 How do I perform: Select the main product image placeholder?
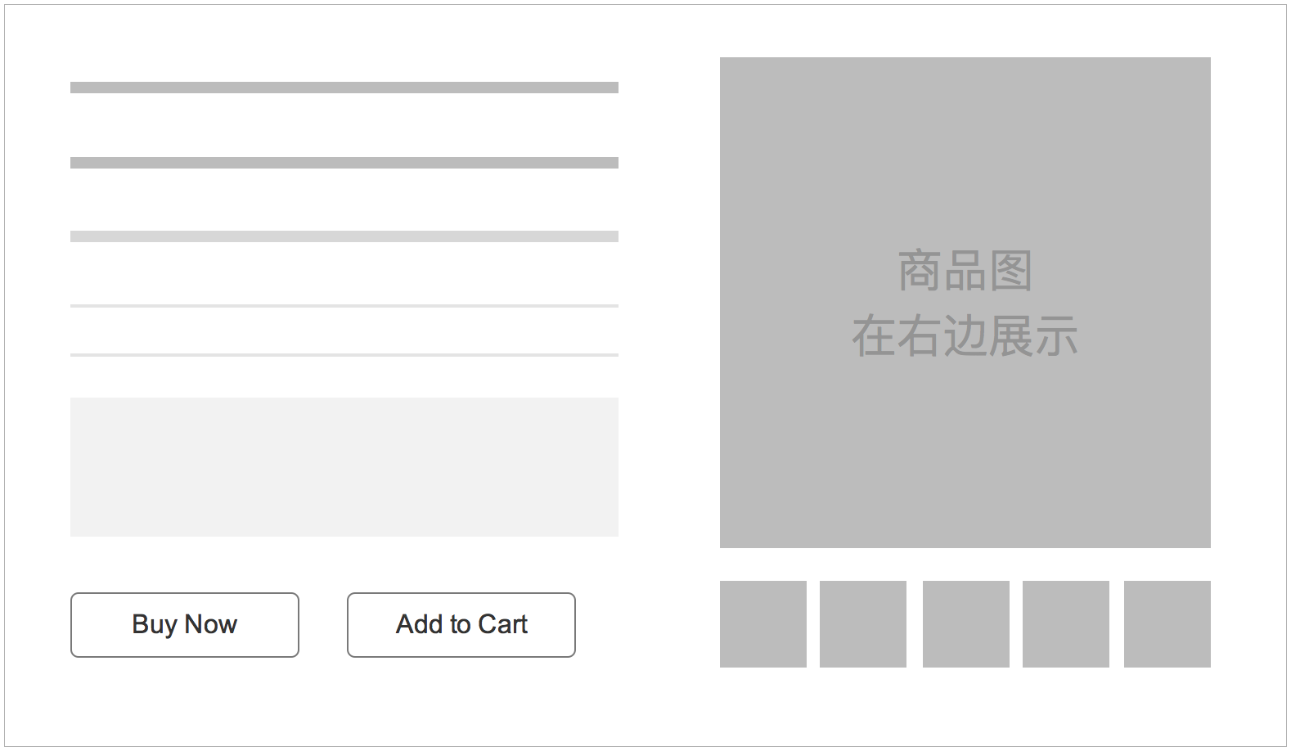coord(965,303)
